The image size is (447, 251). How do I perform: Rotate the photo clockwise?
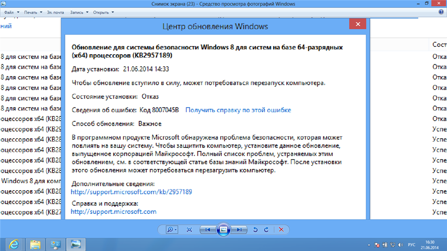pyautogui.click(x=266, y=230)
